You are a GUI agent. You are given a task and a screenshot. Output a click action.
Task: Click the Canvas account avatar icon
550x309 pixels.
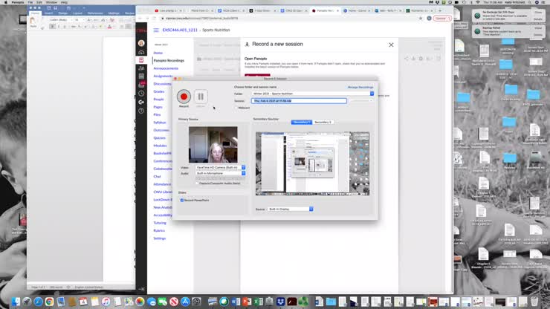click(x=141, y=43)
